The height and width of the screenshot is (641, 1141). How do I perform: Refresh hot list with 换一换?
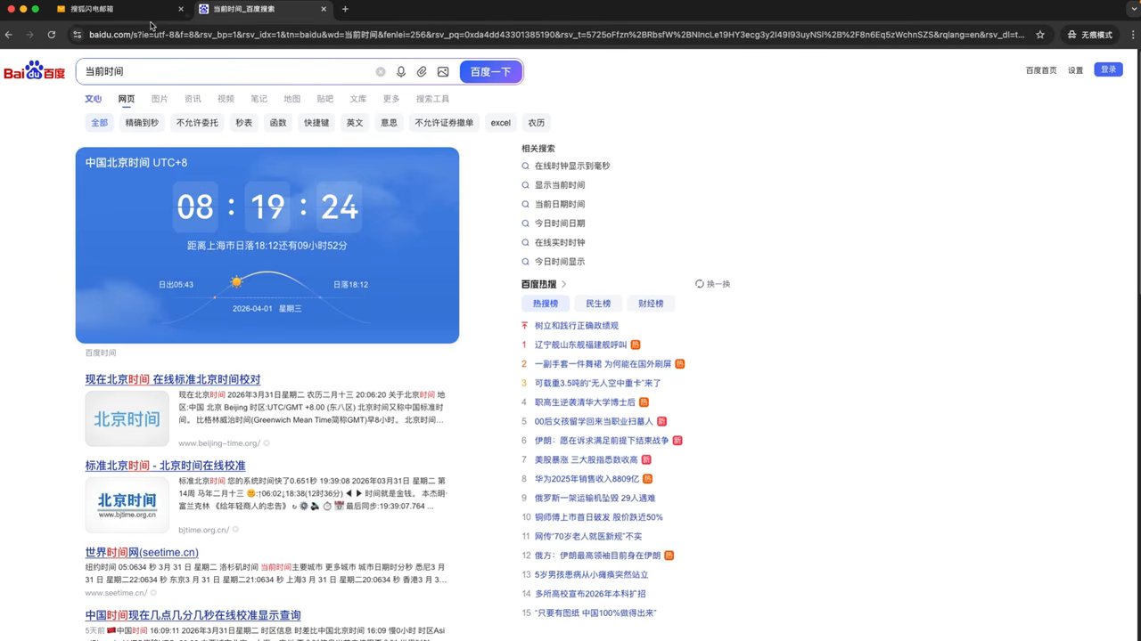tap(713, 284)
